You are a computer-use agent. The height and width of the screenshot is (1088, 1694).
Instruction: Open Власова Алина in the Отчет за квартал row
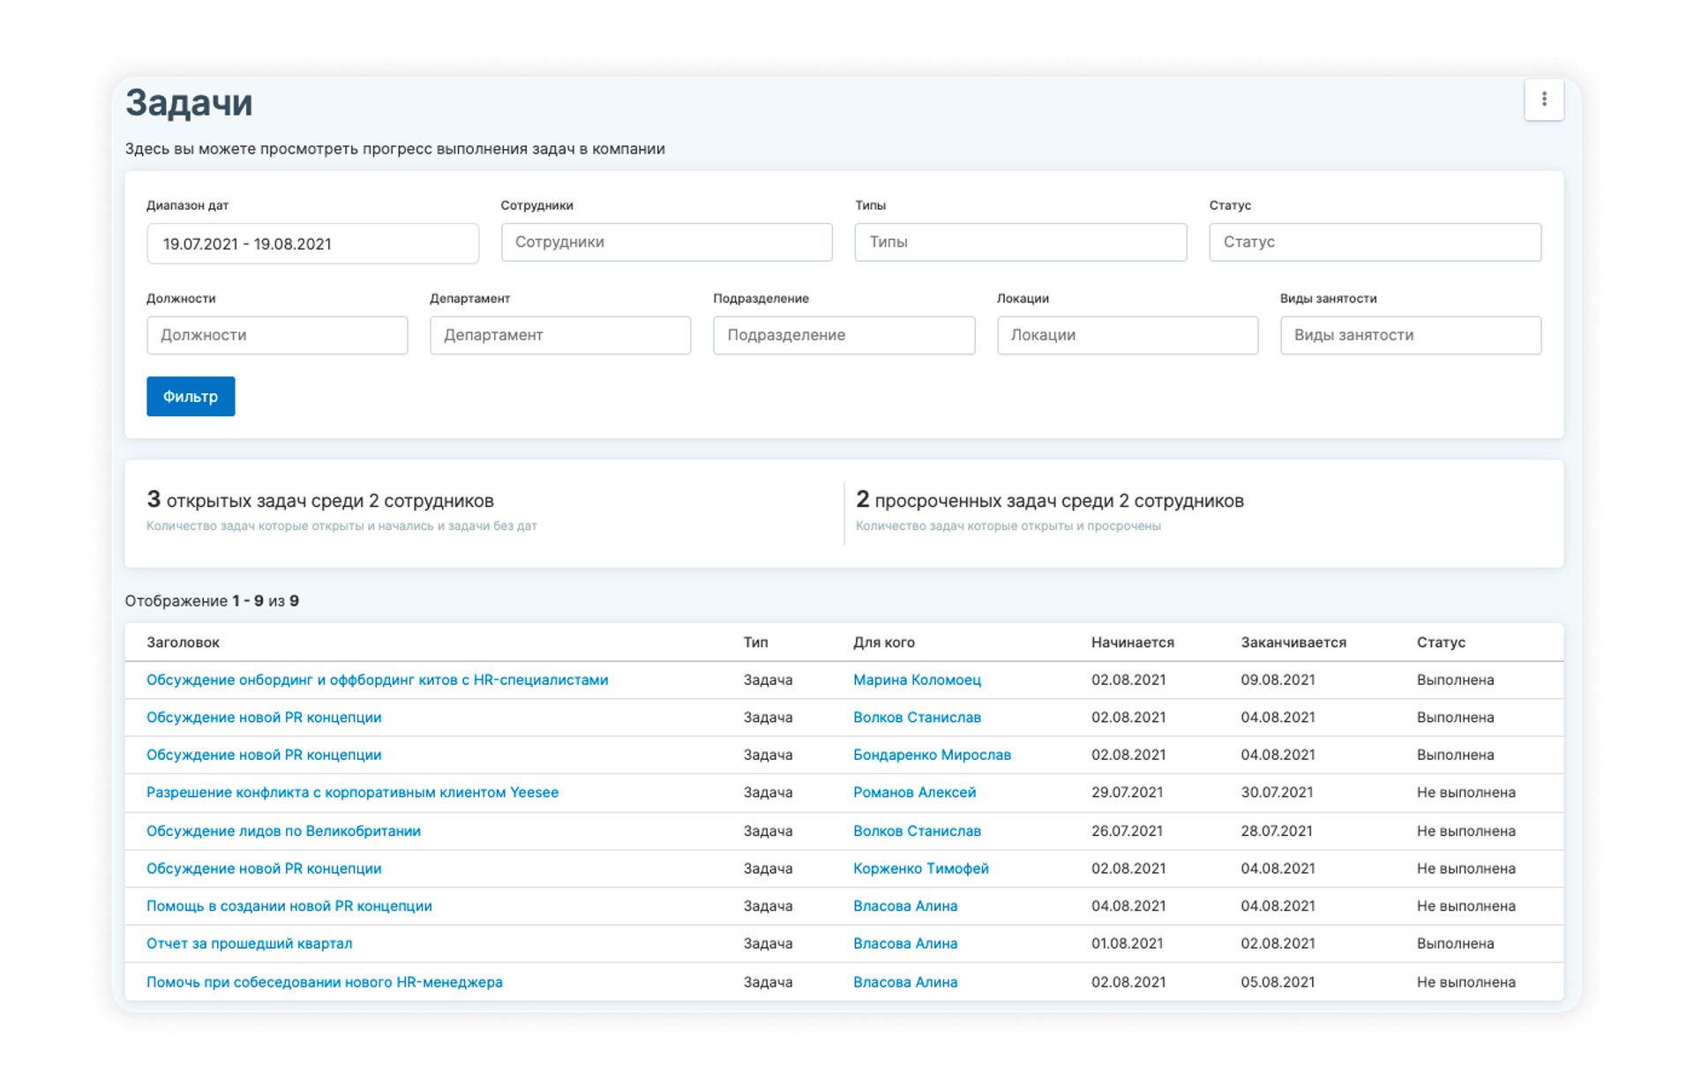(x=905, y=943)
